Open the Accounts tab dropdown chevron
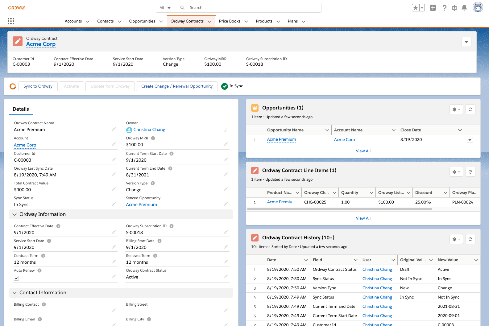This screenshot has width=489, height=326. point(88,21)
